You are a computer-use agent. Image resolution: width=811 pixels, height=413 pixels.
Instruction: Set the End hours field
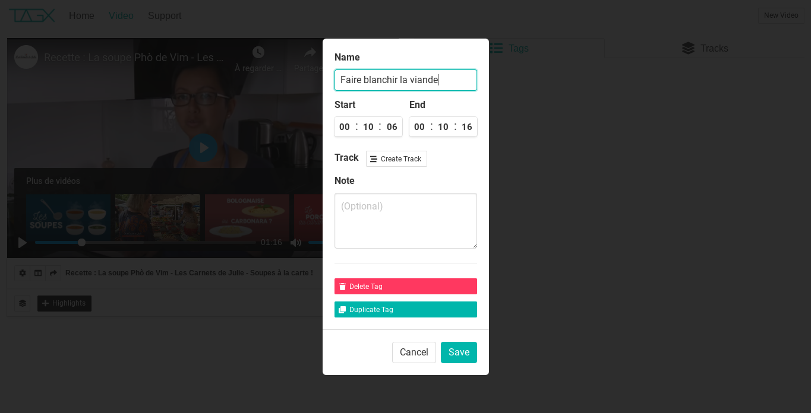[419, 127]
